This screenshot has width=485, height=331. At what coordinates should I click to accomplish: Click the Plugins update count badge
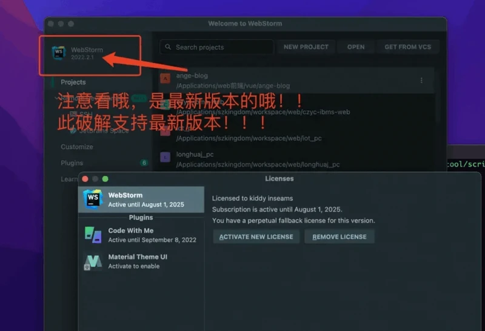pos(144,163)
